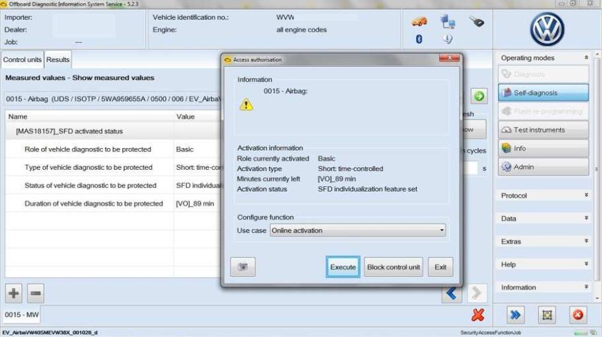Screen dimensions: 603x337
Task: Click the blue double-arrow continue button
Action: (515, 315)
